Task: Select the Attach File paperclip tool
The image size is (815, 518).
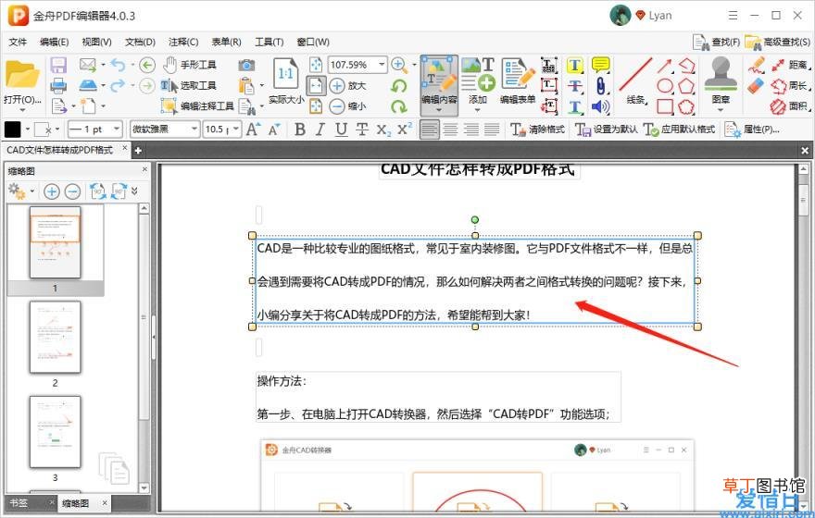Action: click(600, 86)
